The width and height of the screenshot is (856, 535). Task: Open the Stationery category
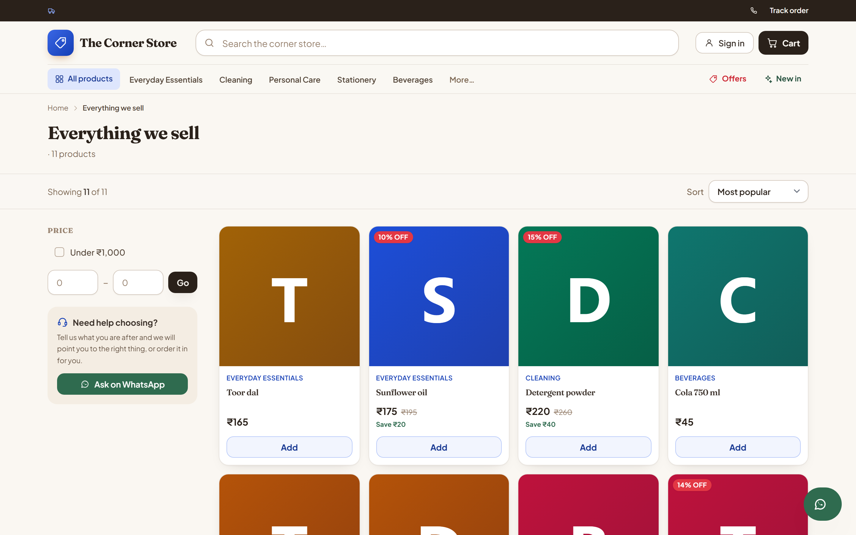tap(357, 80)
